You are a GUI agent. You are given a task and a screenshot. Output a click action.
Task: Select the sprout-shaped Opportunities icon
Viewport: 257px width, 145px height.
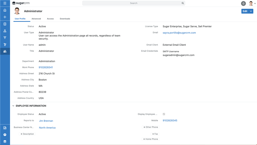point(5,44)
